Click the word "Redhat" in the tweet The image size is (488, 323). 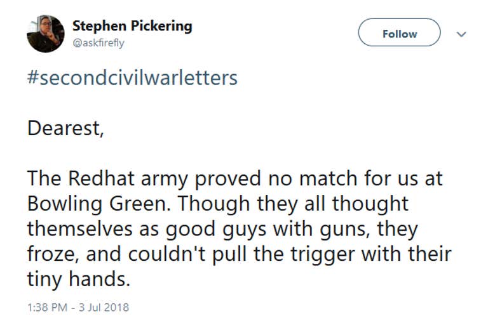coord(102,178)
